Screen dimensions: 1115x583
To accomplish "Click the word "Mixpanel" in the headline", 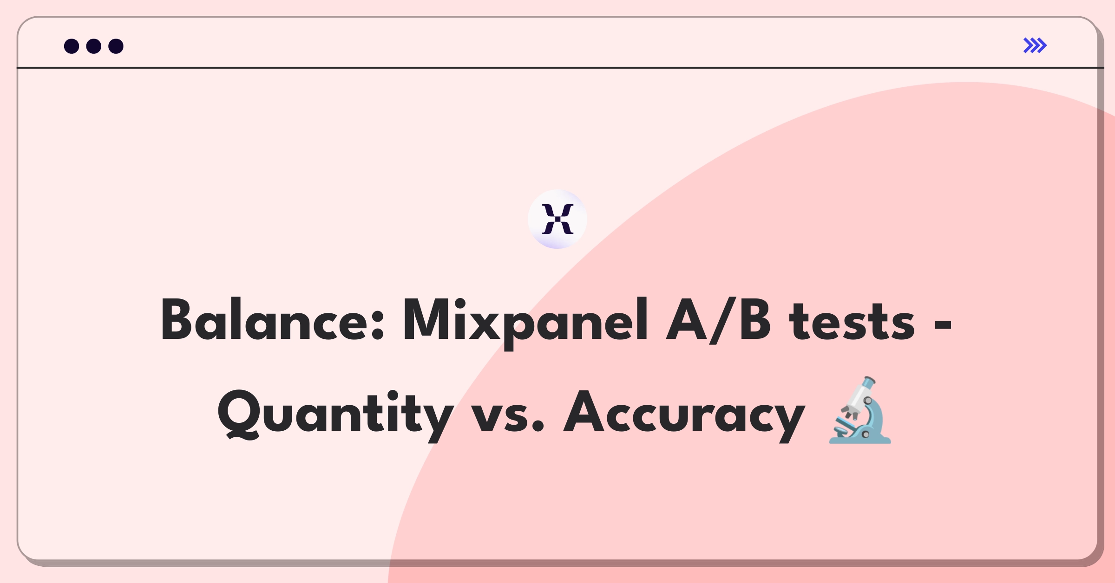I will click(525, 323).
